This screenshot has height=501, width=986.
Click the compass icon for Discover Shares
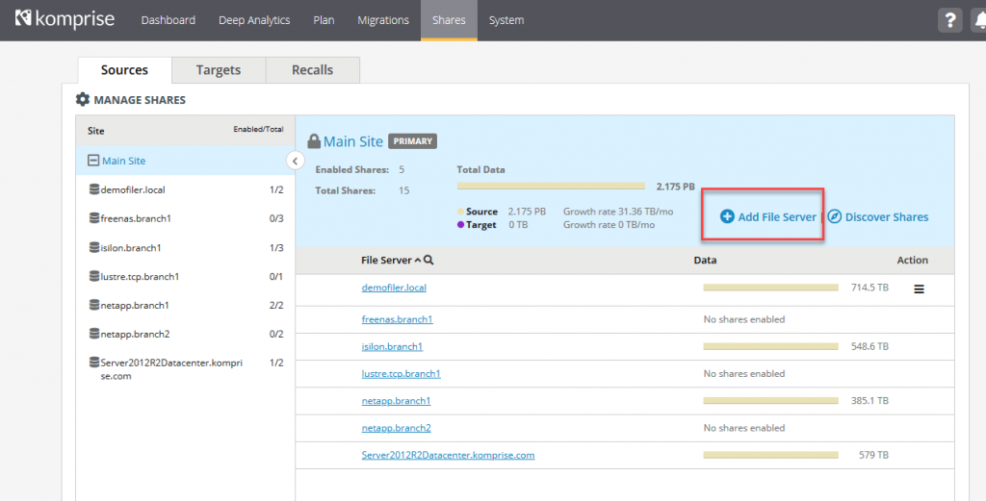[x=835, y=216]
